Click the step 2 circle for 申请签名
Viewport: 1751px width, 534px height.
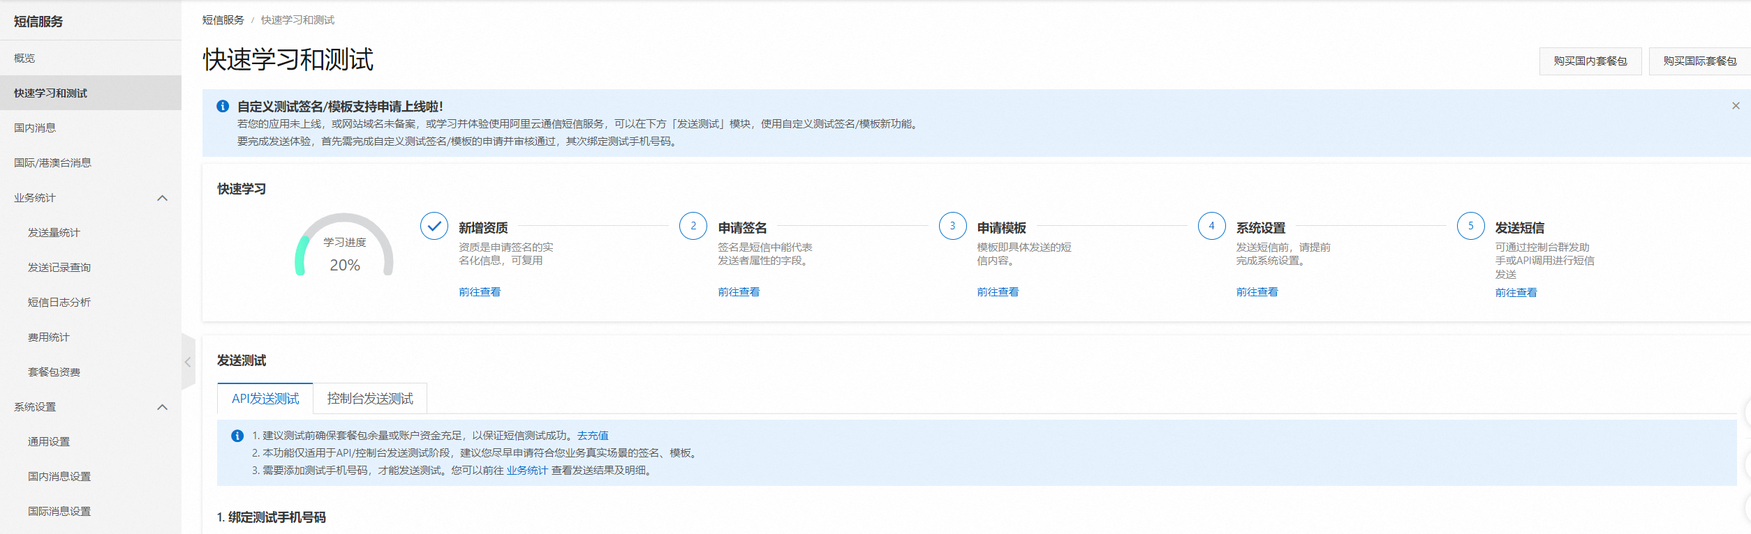[693, 226]
